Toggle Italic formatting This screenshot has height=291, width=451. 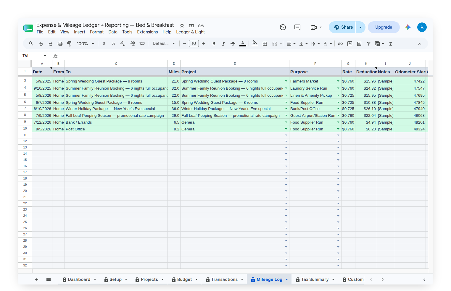pos(223,44)
